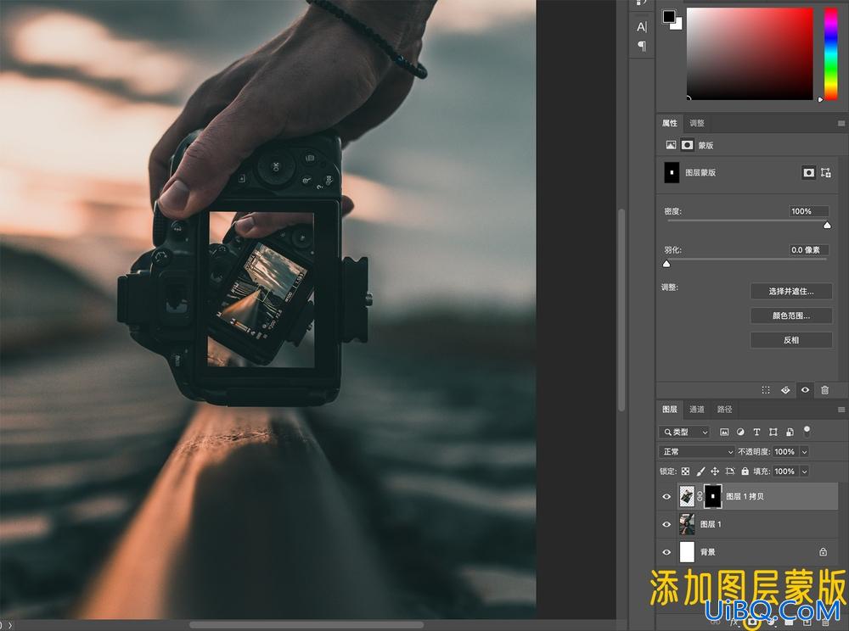
Task: Open the 正常 blend mode dropdown
Action: 697,451
